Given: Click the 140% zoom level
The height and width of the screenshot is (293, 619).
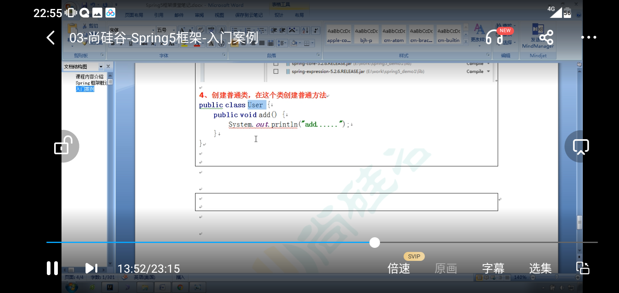Looking at the screenshot, I should [520, 278].
